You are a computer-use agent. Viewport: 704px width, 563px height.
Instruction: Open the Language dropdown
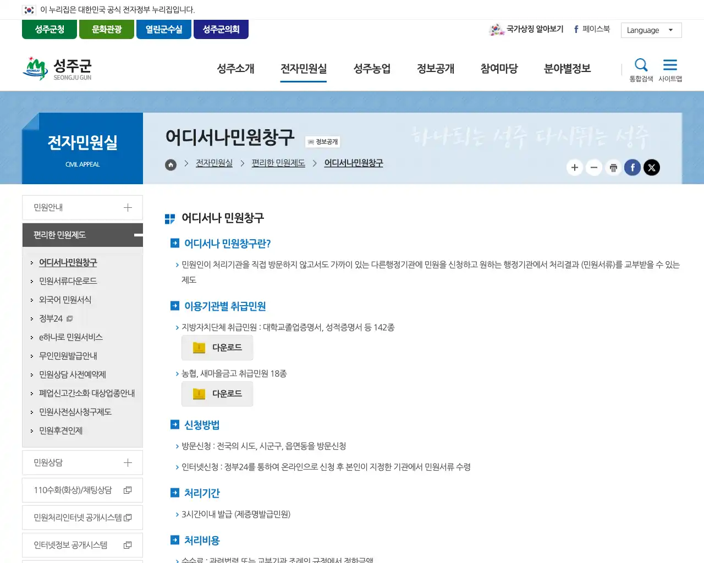click(x=651, y=30)
